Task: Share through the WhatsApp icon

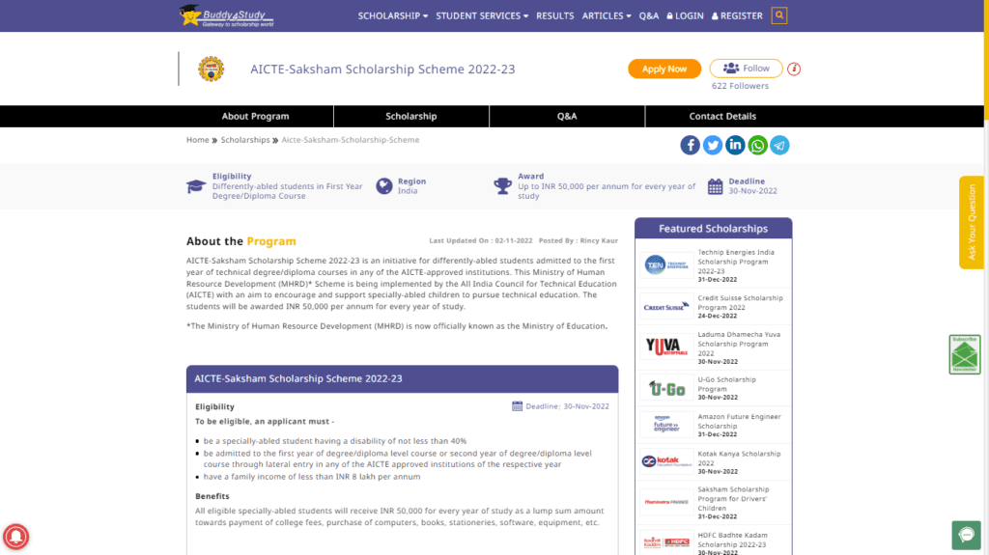Action: click(x=757, y=145)
